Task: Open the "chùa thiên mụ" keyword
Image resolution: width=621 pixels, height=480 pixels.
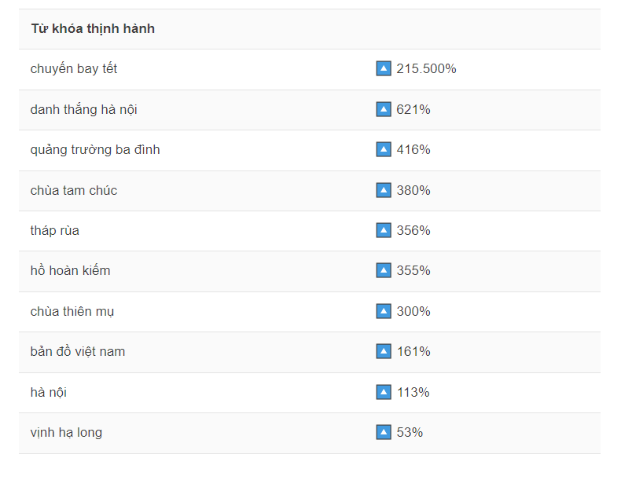Action: coord(72,311)
